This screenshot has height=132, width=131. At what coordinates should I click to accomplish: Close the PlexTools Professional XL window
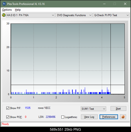[x=125, y=4]
